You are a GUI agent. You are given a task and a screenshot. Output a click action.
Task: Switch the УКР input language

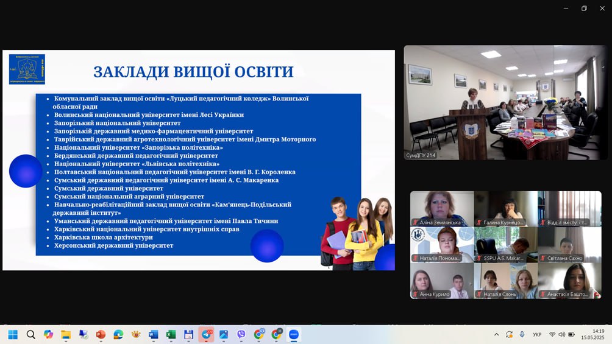pyautogui.click(x=537, y=335)
